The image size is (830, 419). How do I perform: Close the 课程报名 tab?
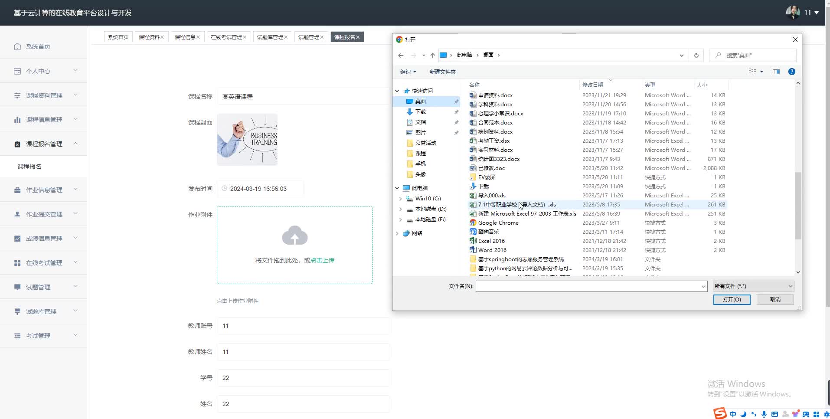click(358, 37)
